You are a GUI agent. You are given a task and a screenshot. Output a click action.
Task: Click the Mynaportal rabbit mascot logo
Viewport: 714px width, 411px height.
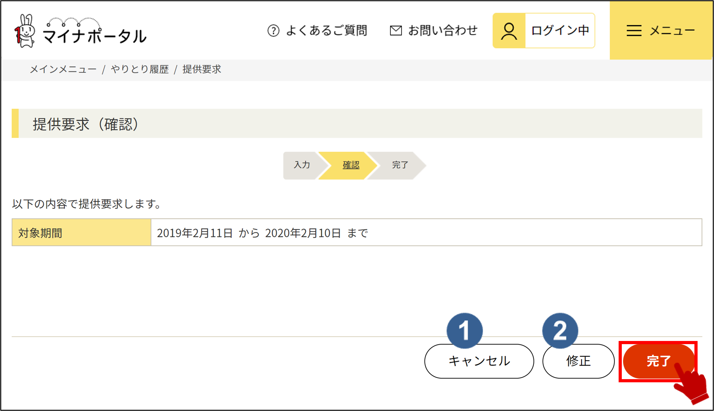click(25, 31)
